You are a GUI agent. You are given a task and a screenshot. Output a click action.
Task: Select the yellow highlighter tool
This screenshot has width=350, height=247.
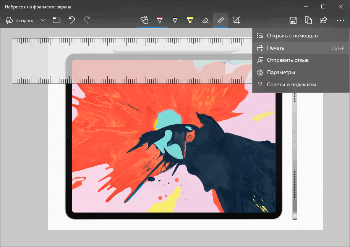coord(190,21)
